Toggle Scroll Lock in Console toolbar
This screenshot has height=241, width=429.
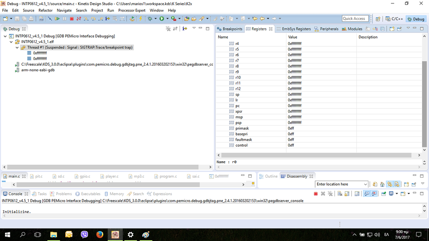tap(347, 194)
